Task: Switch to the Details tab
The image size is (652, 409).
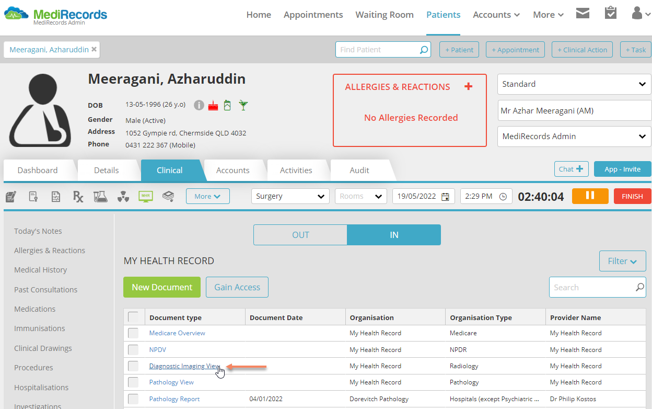Action: coord(107,170)
